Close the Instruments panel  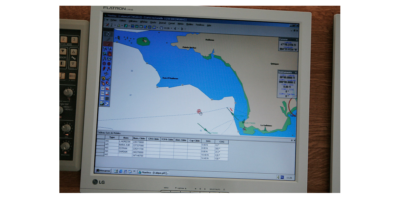[x=296, y=72]
